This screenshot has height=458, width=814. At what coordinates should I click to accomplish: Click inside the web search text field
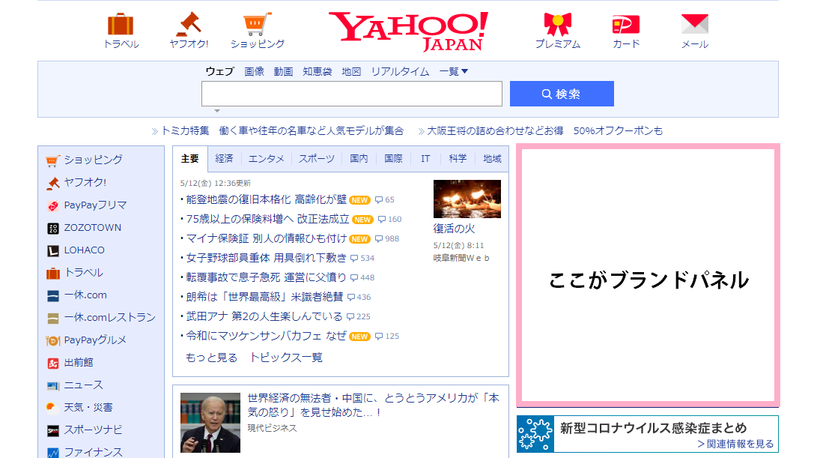(x=352, y=94)
